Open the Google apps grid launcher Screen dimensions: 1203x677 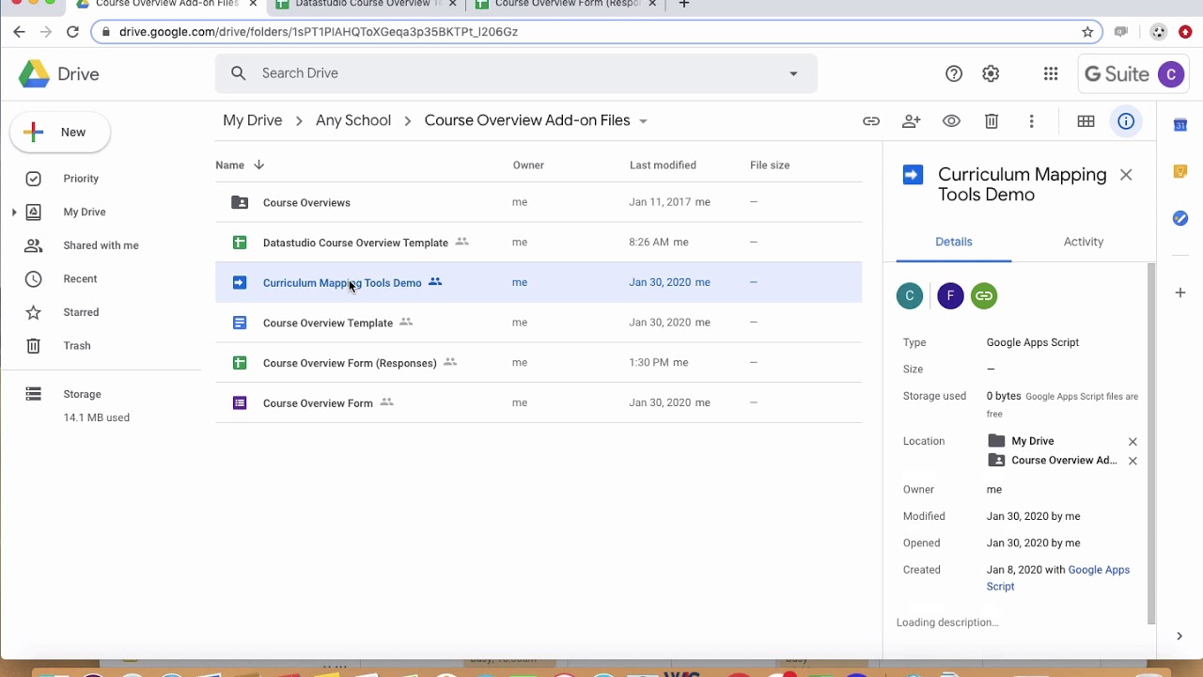[x=1051, y=74]
